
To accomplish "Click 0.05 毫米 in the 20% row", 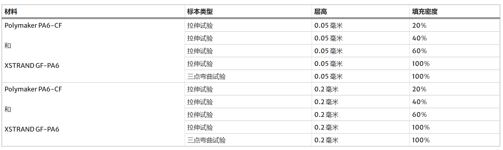I will click(x=329, y=25).
